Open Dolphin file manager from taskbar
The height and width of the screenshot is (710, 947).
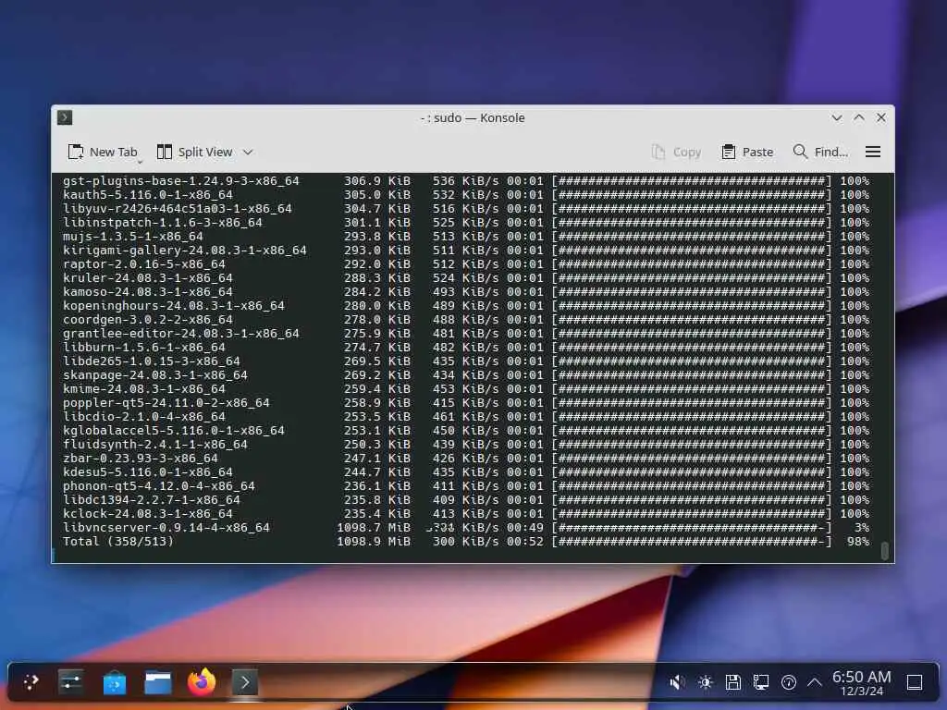point(158,682)
